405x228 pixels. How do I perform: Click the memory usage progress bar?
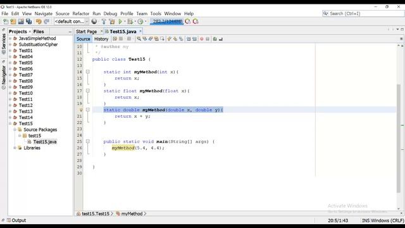click(166, 22)
